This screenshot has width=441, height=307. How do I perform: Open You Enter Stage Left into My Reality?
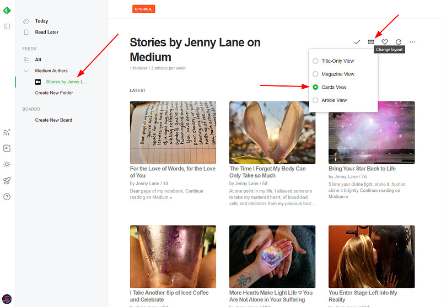coord(363,296)
